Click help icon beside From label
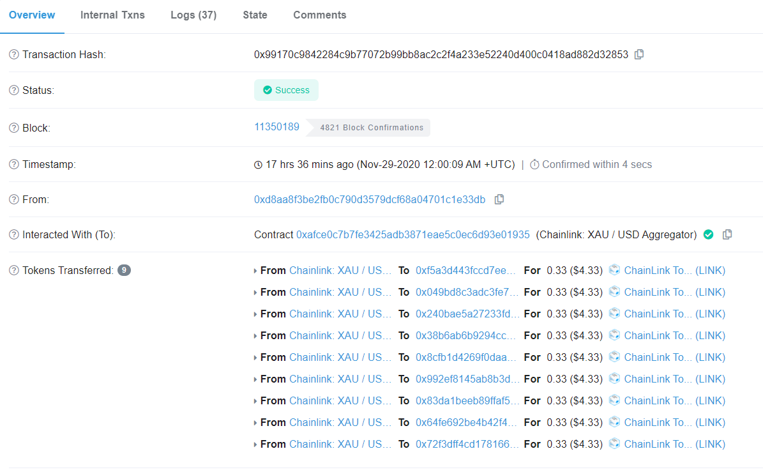Screen dimensions: 763x472 point(14,199)
